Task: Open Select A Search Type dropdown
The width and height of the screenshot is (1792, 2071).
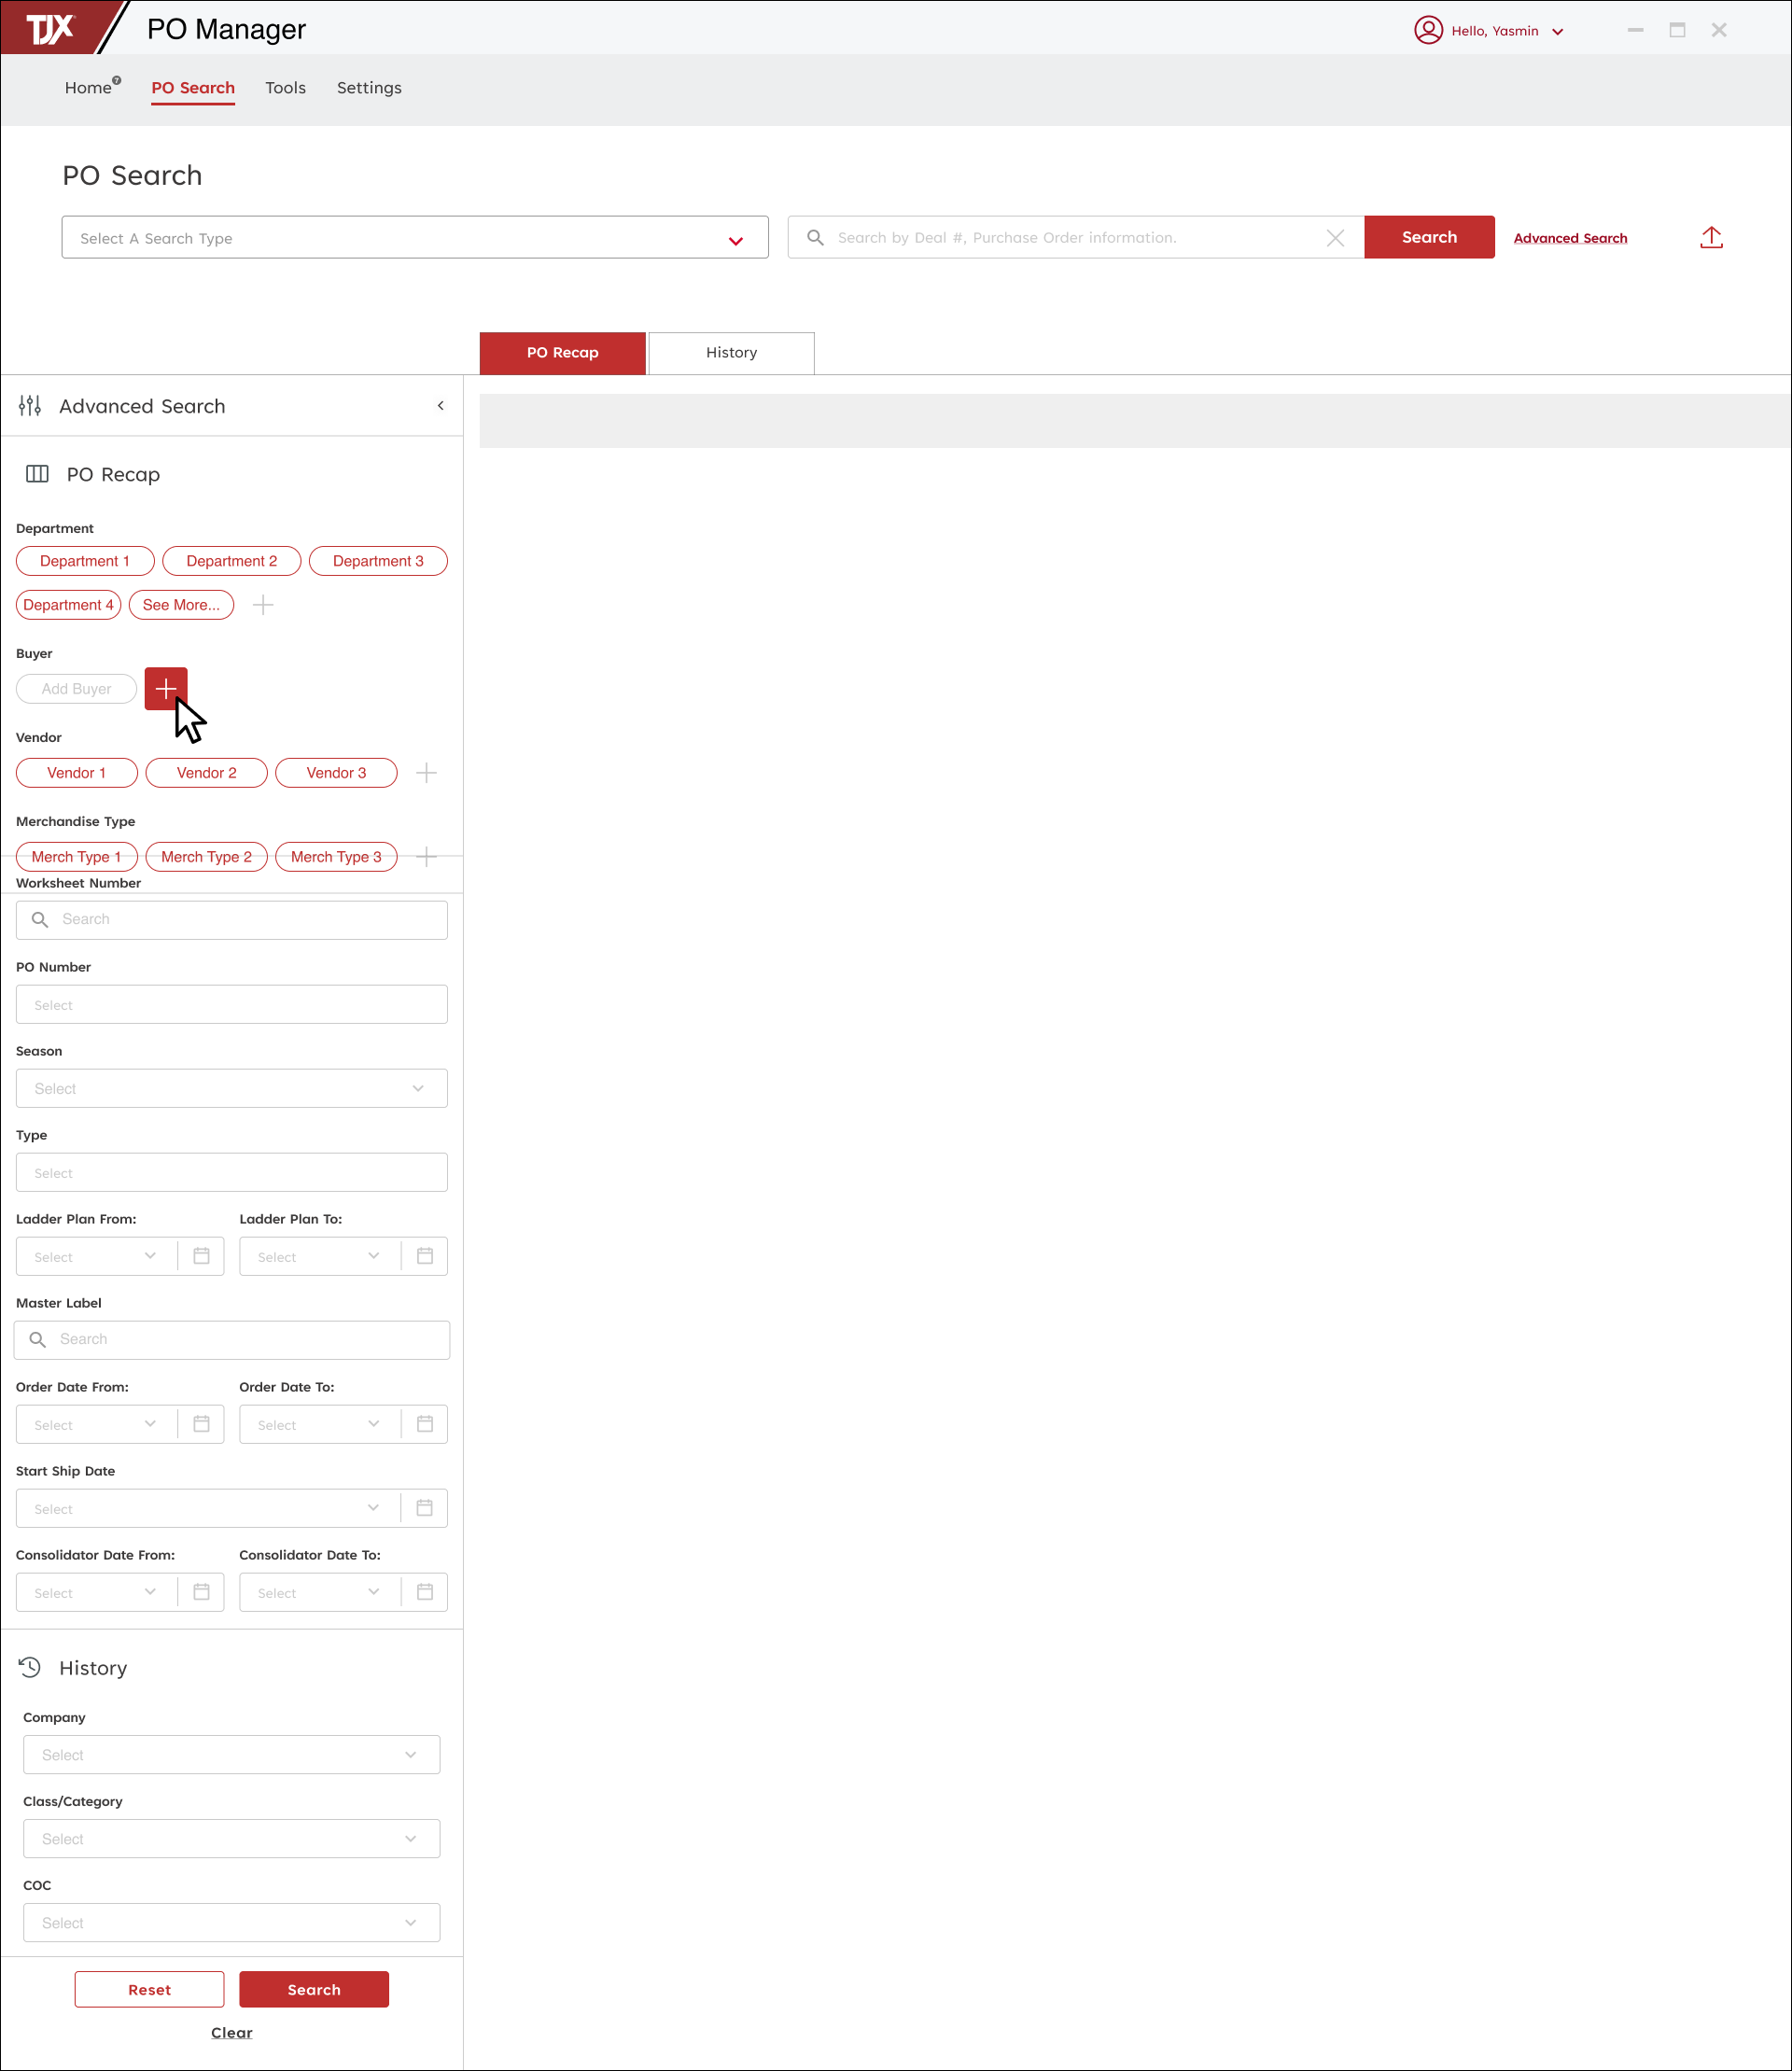Action: click(x=415, y=238)
